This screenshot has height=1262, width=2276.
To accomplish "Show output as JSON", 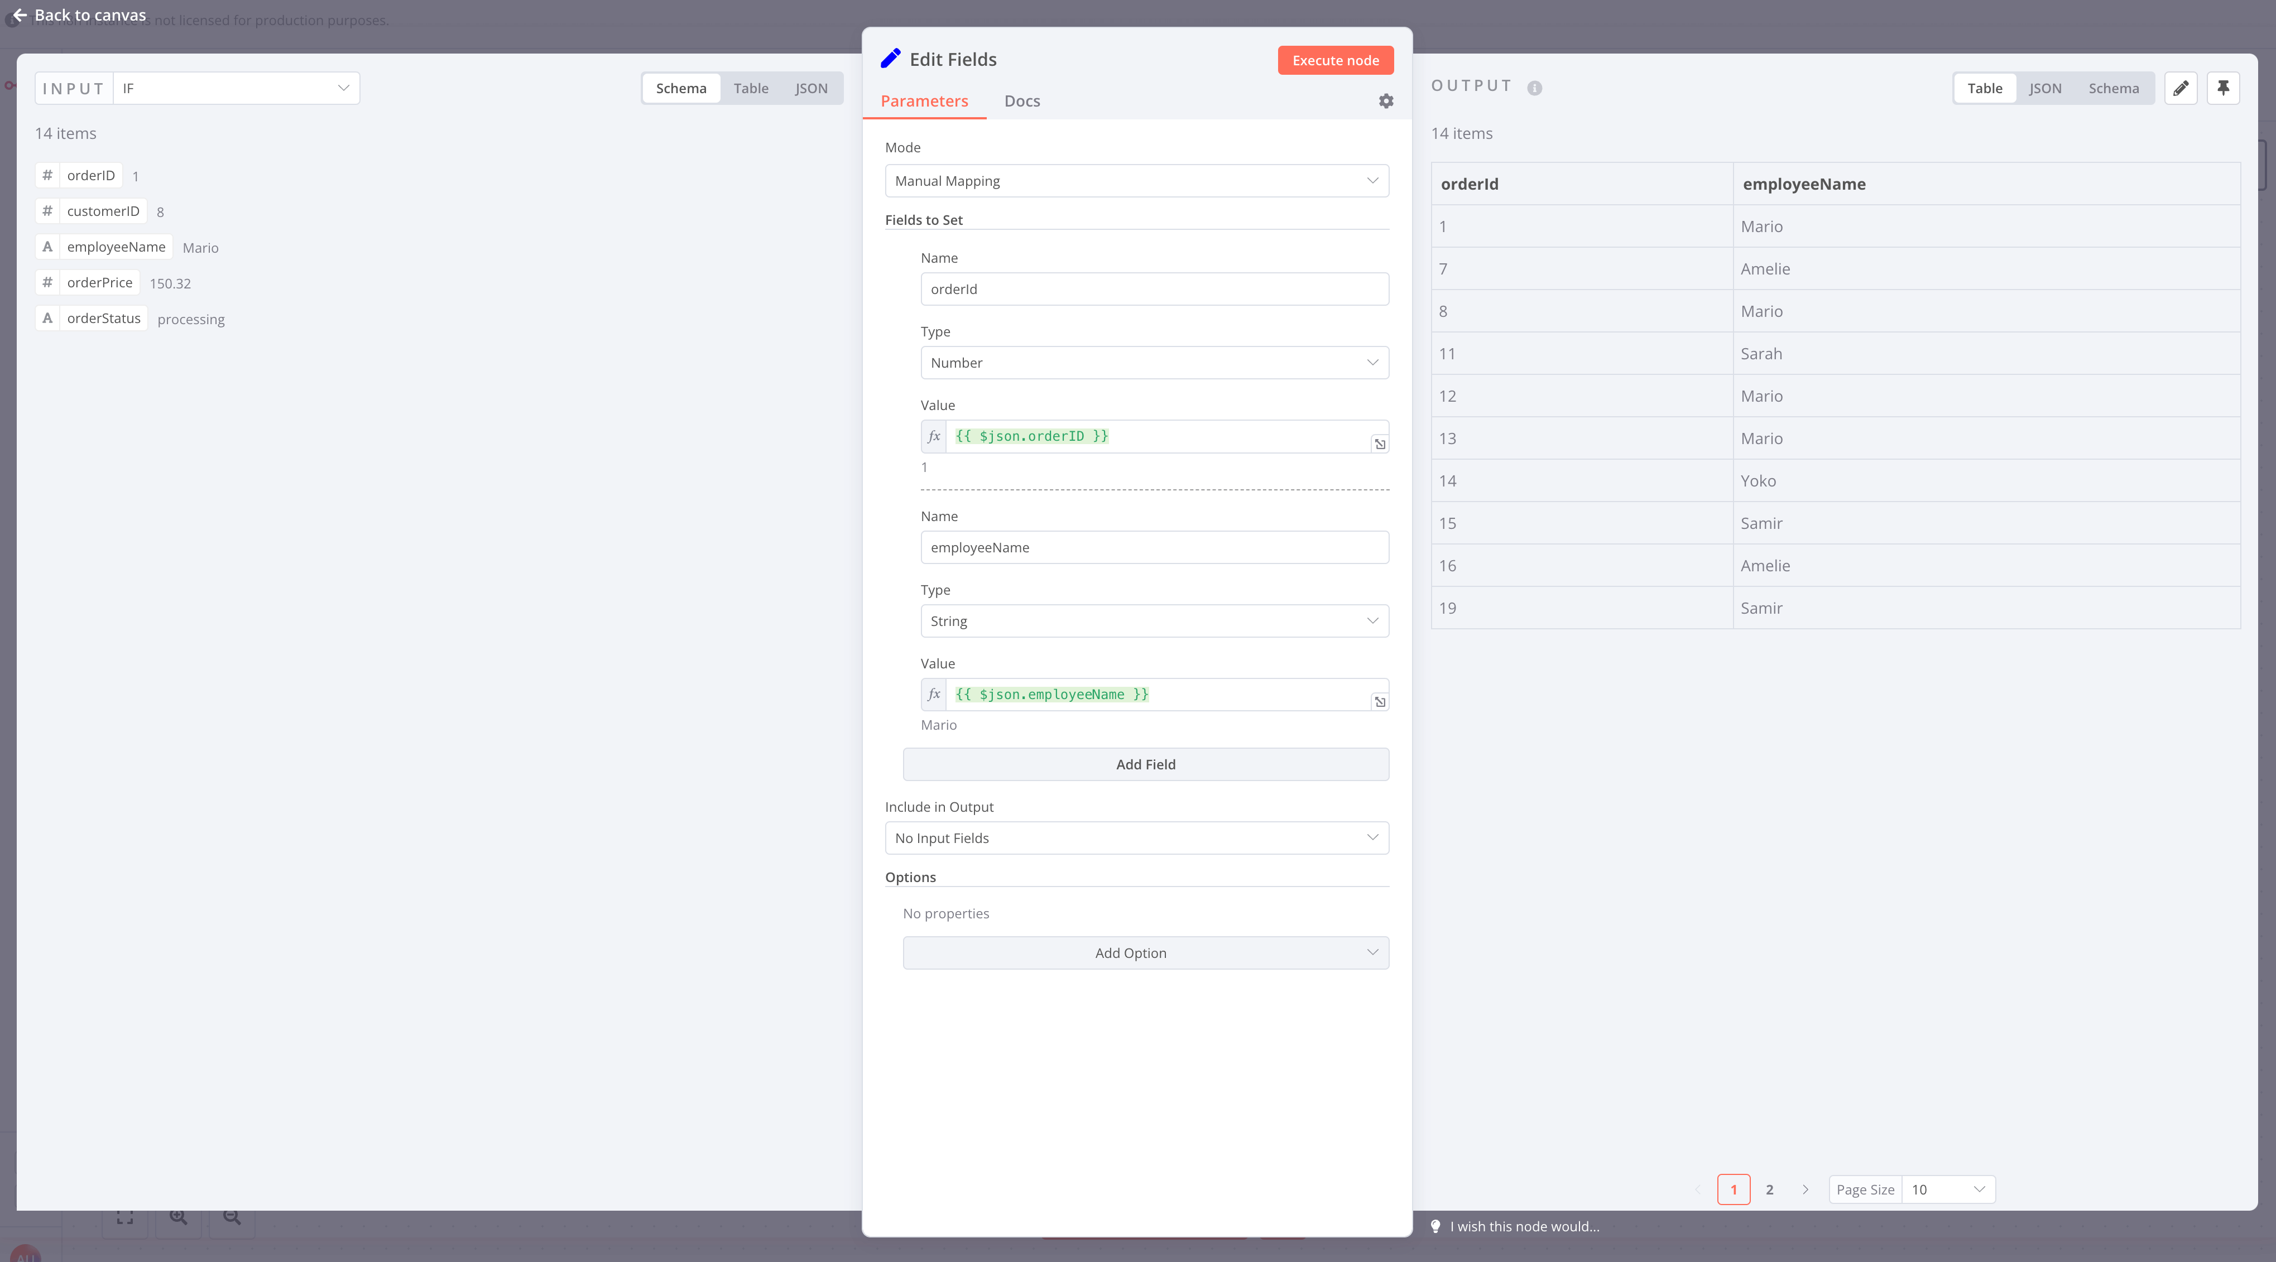I will tap(2044, 88).
